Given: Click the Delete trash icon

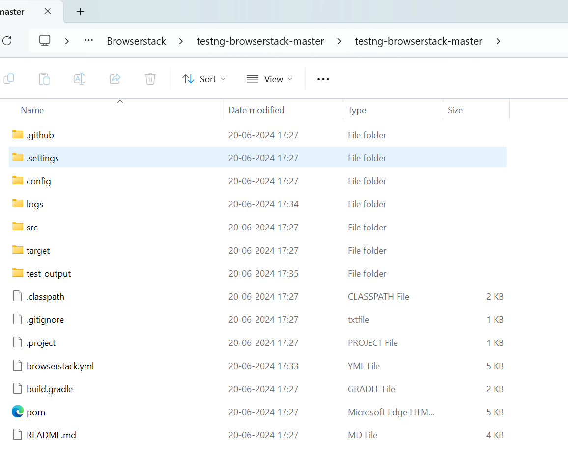Looking at the screenshot, I should point(150,79).
